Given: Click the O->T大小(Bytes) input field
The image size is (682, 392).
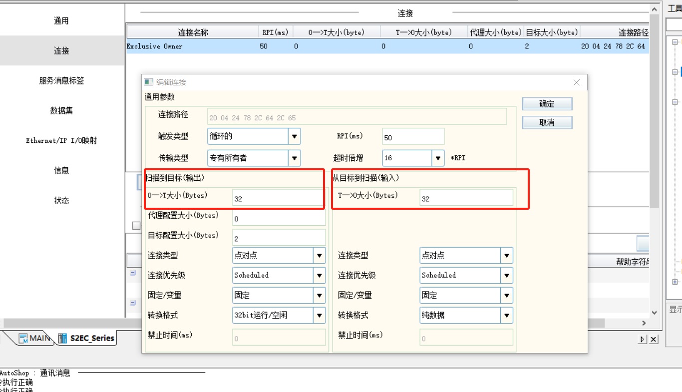Looking at the screenshot, I should [x=278, y=198].
